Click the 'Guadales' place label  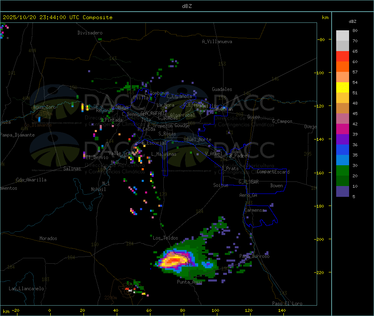point(222,89)
